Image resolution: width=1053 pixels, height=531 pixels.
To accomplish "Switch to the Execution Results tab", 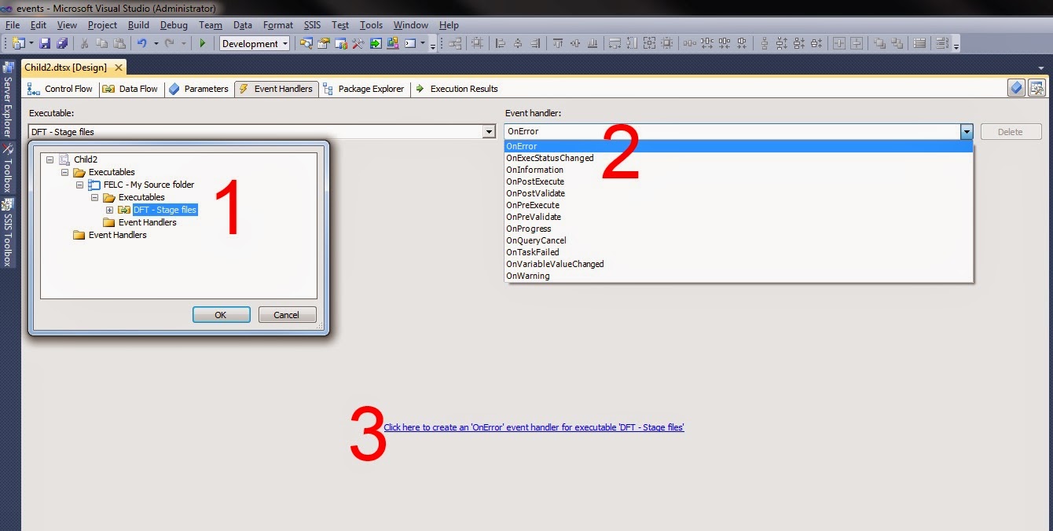I will pyautogui.click(x=457, y=89).
